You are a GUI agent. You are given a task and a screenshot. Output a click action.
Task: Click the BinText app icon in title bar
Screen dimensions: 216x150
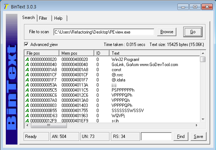click(6, 7)
